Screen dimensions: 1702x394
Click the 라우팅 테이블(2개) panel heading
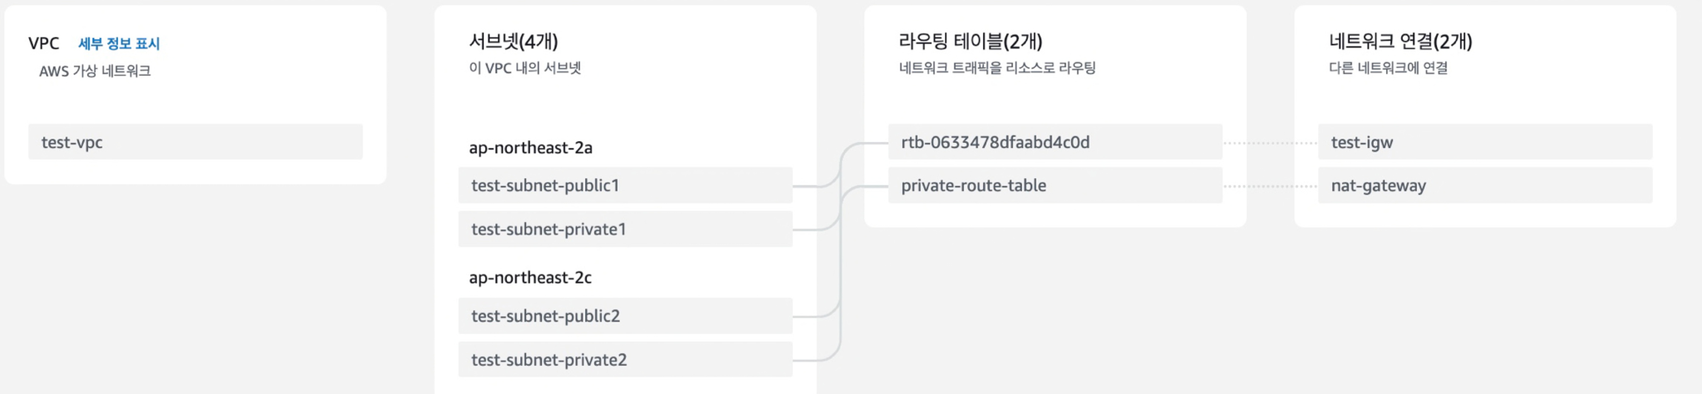click(x=971, y=41)
